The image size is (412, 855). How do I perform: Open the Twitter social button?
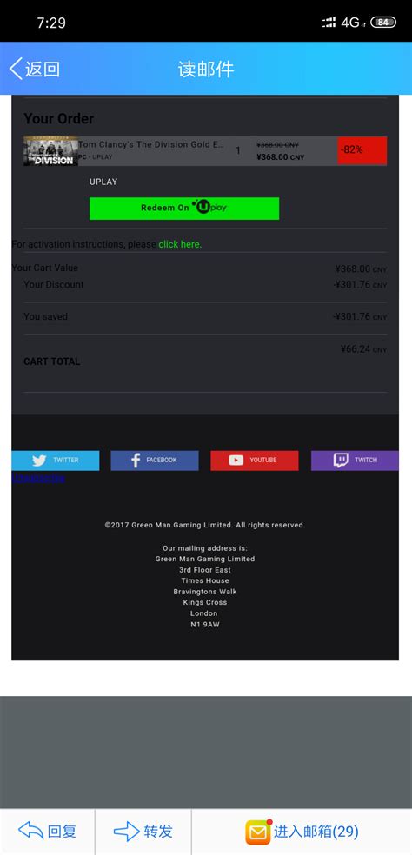(55, 461)
